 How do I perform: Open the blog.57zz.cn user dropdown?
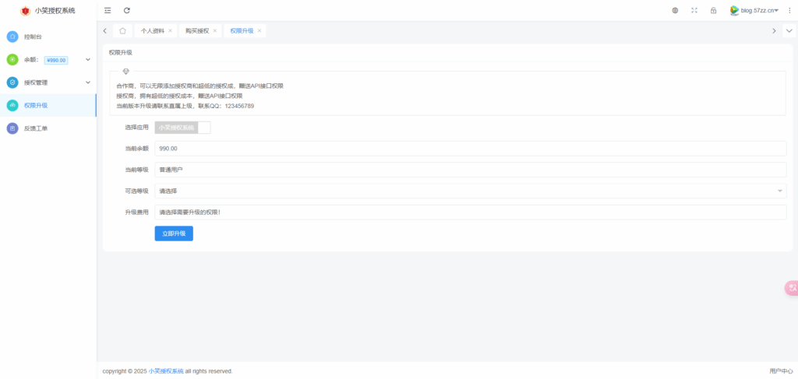754,10
